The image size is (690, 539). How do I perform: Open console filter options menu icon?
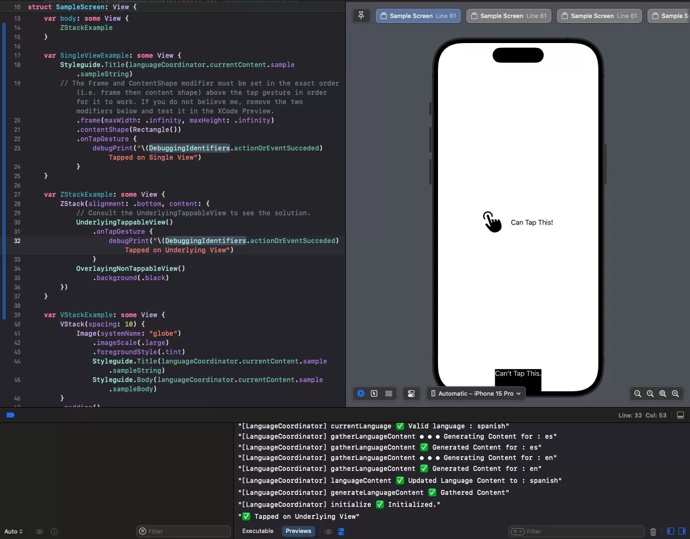[x=518, y=531]
